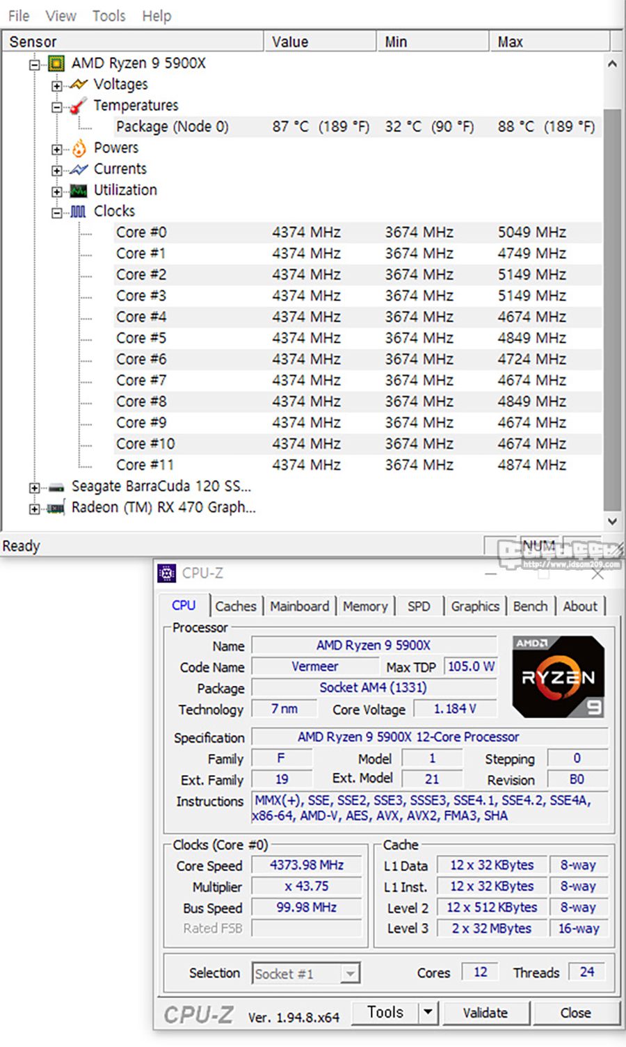
Task: Expand the Currents node
Action: coord(56,170)
